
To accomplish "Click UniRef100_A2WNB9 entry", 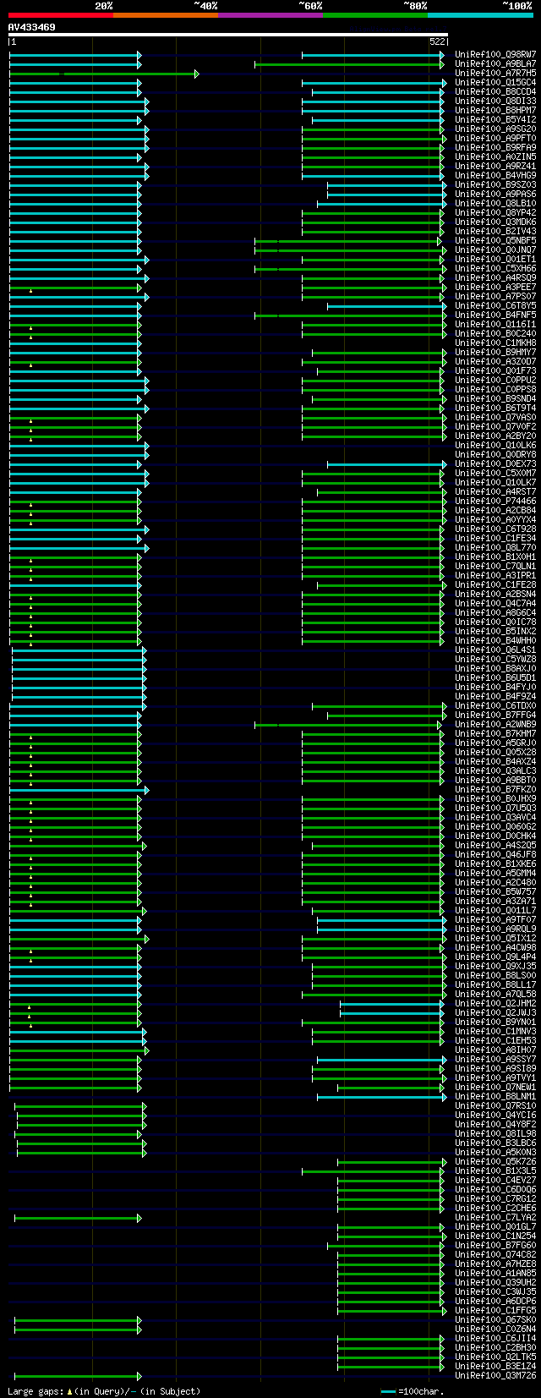I will pyautogui.click(x=495, y=724).
